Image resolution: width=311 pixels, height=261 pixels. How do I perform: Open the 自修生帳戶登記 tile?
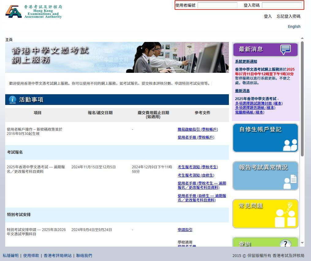(x=265, y=138)
